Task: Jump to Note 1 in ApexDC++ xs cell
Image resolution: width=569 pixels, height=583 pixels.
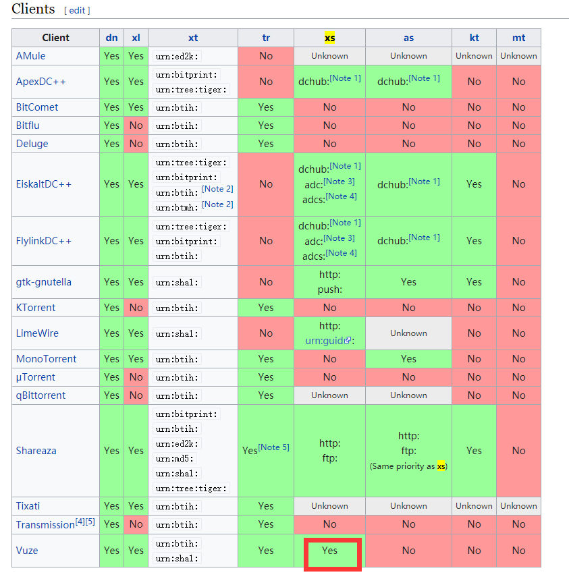Action: pyautogui.click(x=346, y=78)
